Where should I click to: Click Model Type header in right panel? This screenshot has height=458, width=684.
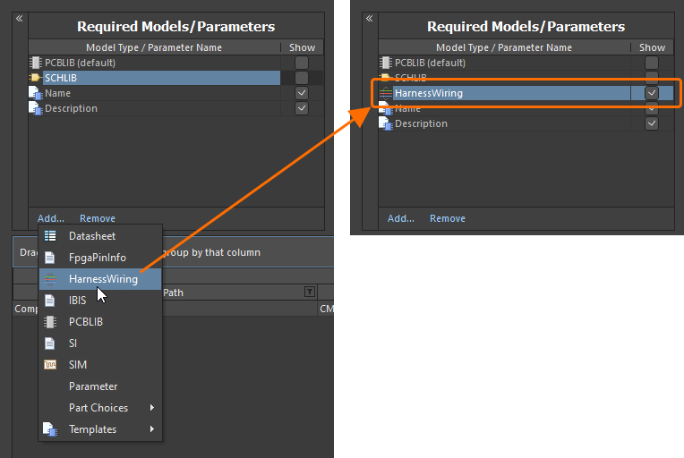(504, 47)
